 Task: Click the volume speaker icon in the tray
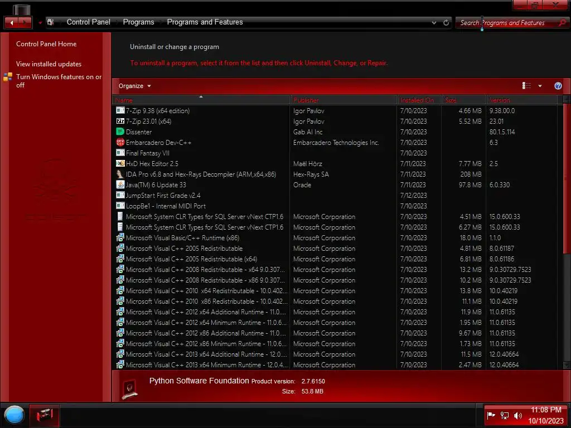point(517,415)
